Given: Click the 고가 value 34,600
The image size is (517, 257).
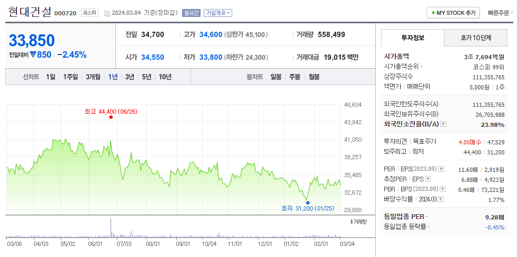Looking at the screenshot, I should tap(211, 34).
